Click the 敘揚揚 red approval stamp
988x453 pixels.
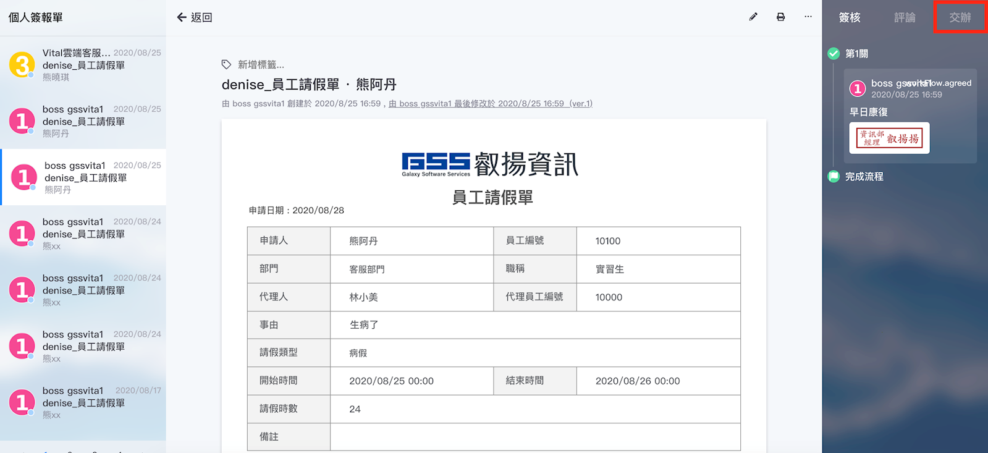pyautogui.click(x=890, y=138)
